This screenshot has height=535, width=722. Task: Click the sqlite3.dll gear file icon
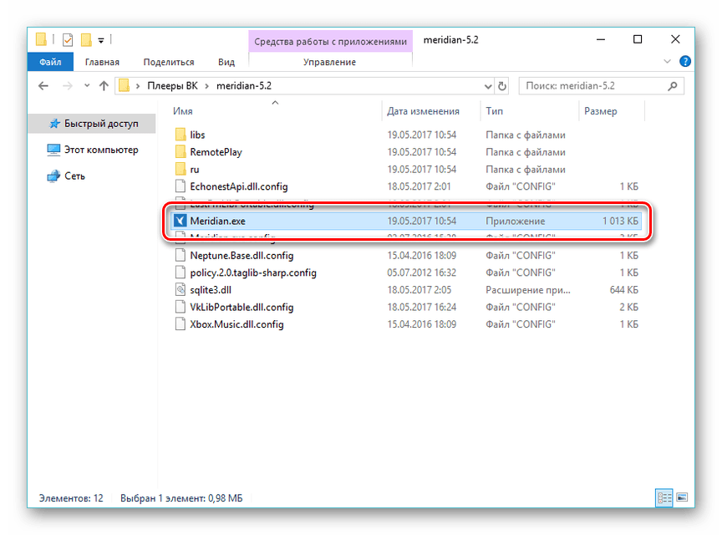coord(180,290)
